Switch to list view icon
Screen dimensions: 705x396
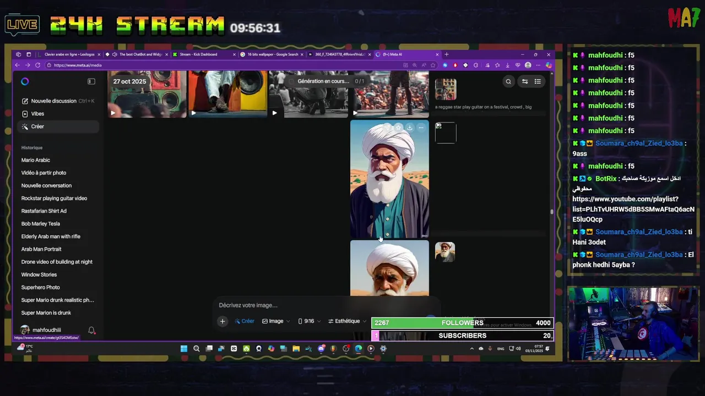click(x=538, y=81)
